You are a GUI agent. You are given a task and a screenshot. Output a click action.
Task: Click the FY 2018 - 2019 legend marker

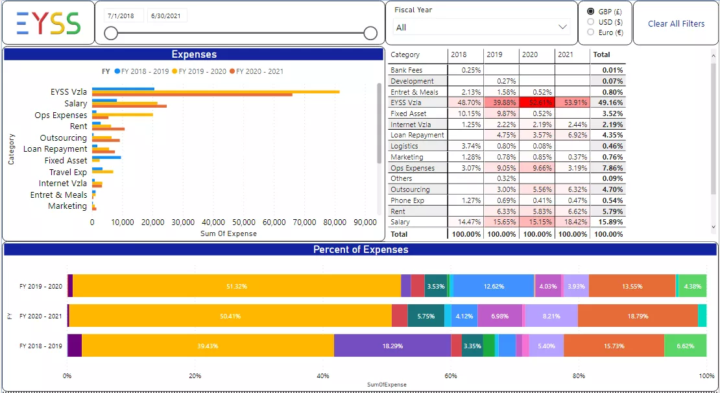click(x=117, y=71)
